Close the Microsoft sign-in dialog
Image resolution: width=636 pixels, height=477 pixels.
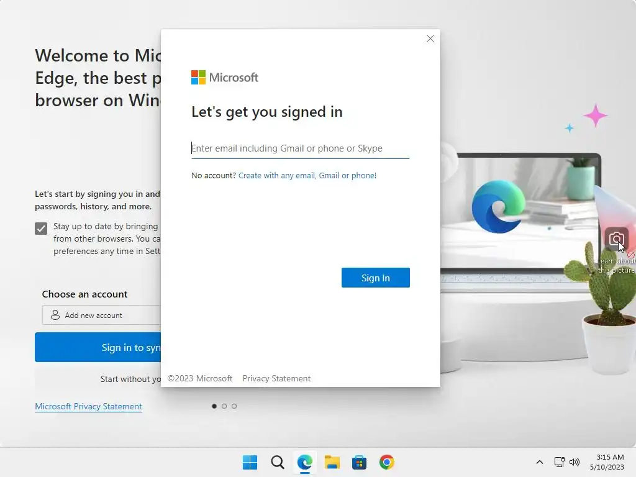[x=430, y=39]
